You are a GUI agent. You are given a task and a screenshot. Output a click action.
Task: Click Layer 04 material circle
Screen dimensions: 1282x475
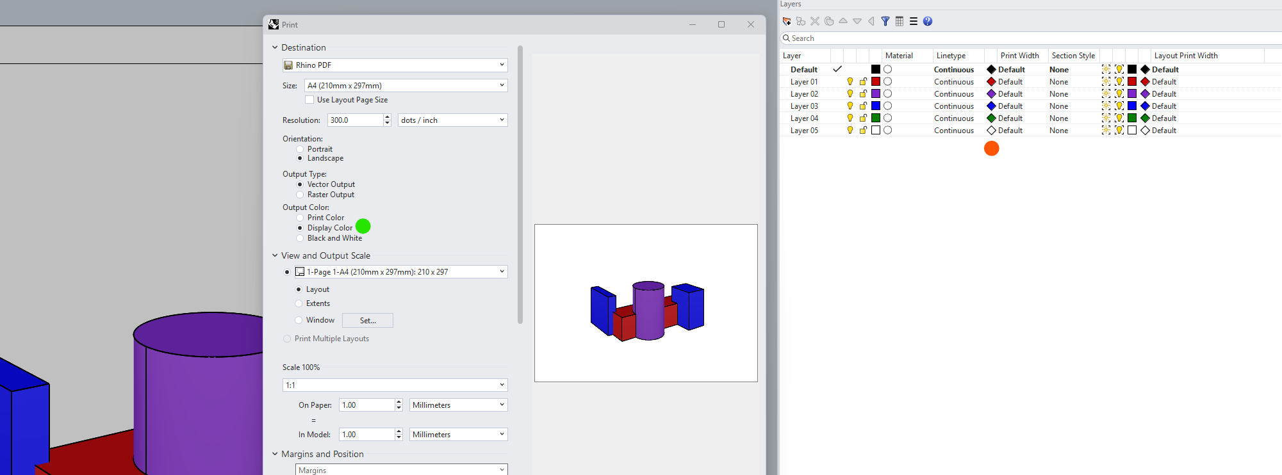tap(888, 118)
